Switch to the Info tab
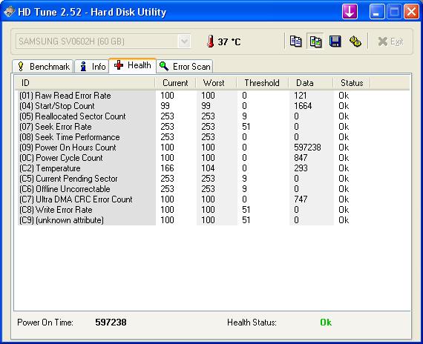Viewport: 423px width, 344px height. click(x=92, y=66)
